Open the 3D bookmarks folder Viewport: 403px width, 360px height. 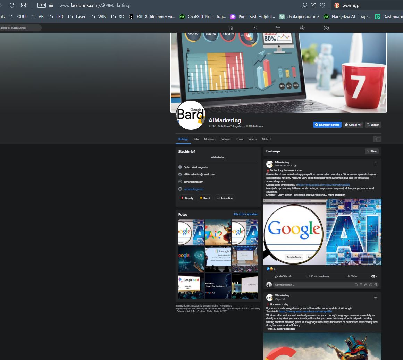pos(118,17)
